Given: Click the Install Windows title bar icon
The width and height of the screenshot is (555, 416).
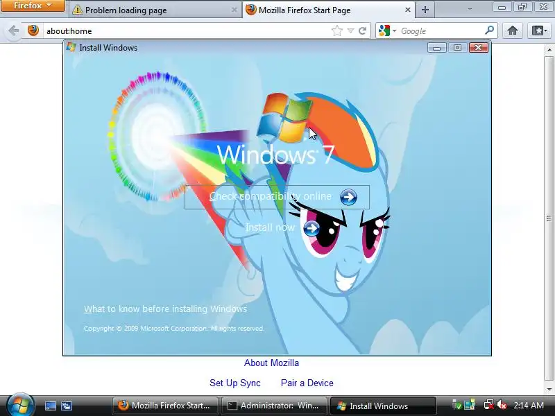Looking at the screenshot, I should [71, 47].
